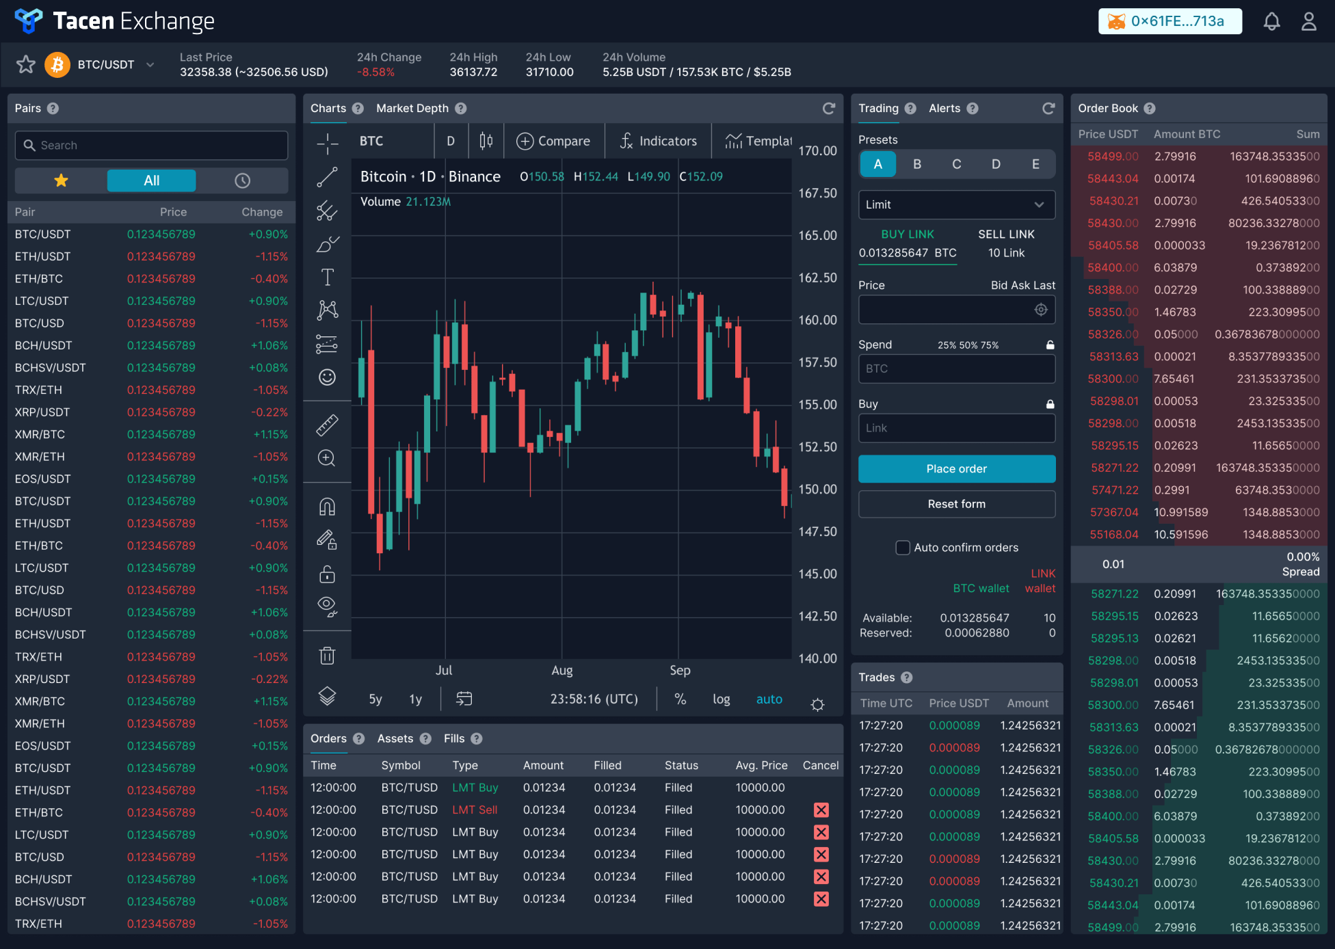This screenshot has width=1335, height=949.
Task: Click the Place order button
Action: tap(956, 468)
